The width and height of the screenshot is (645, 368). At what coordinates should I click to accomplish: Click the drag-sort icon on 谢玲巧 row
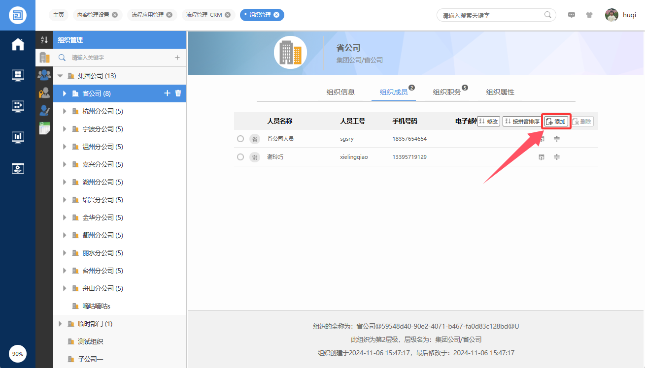tap(557, 157)
